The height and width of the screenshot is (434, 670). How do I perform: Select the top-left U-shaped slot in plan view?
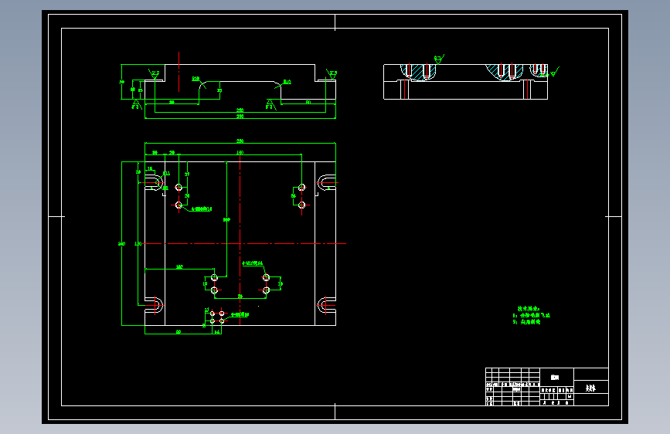(x=155, y=182)
